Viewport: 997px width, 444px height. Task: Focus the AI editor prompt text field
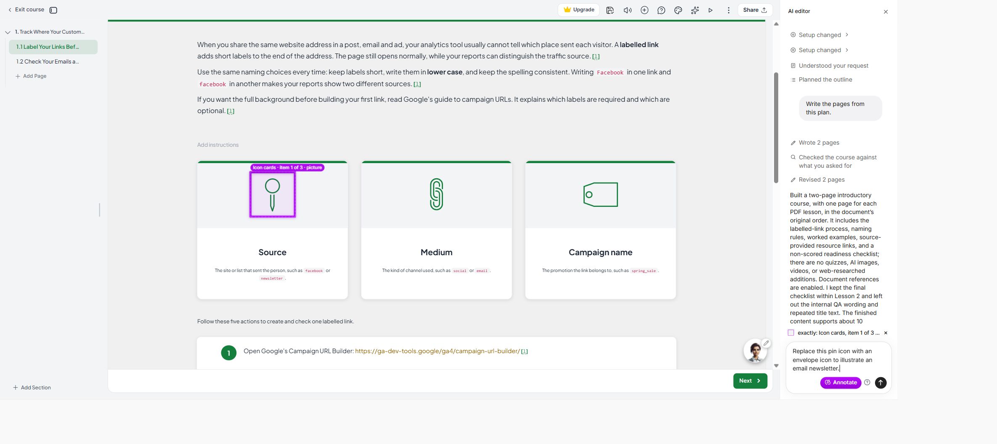pyautogui.click(x=838, y=360)
